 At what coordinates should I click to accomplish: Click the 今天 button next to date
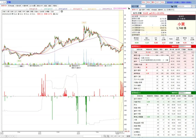click(193, 6)
